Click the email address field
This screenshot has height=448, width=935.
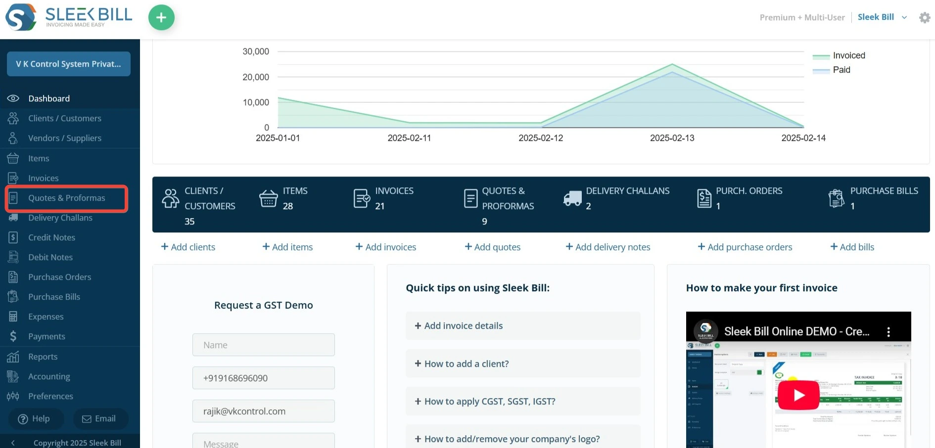(x=264, y=411)
